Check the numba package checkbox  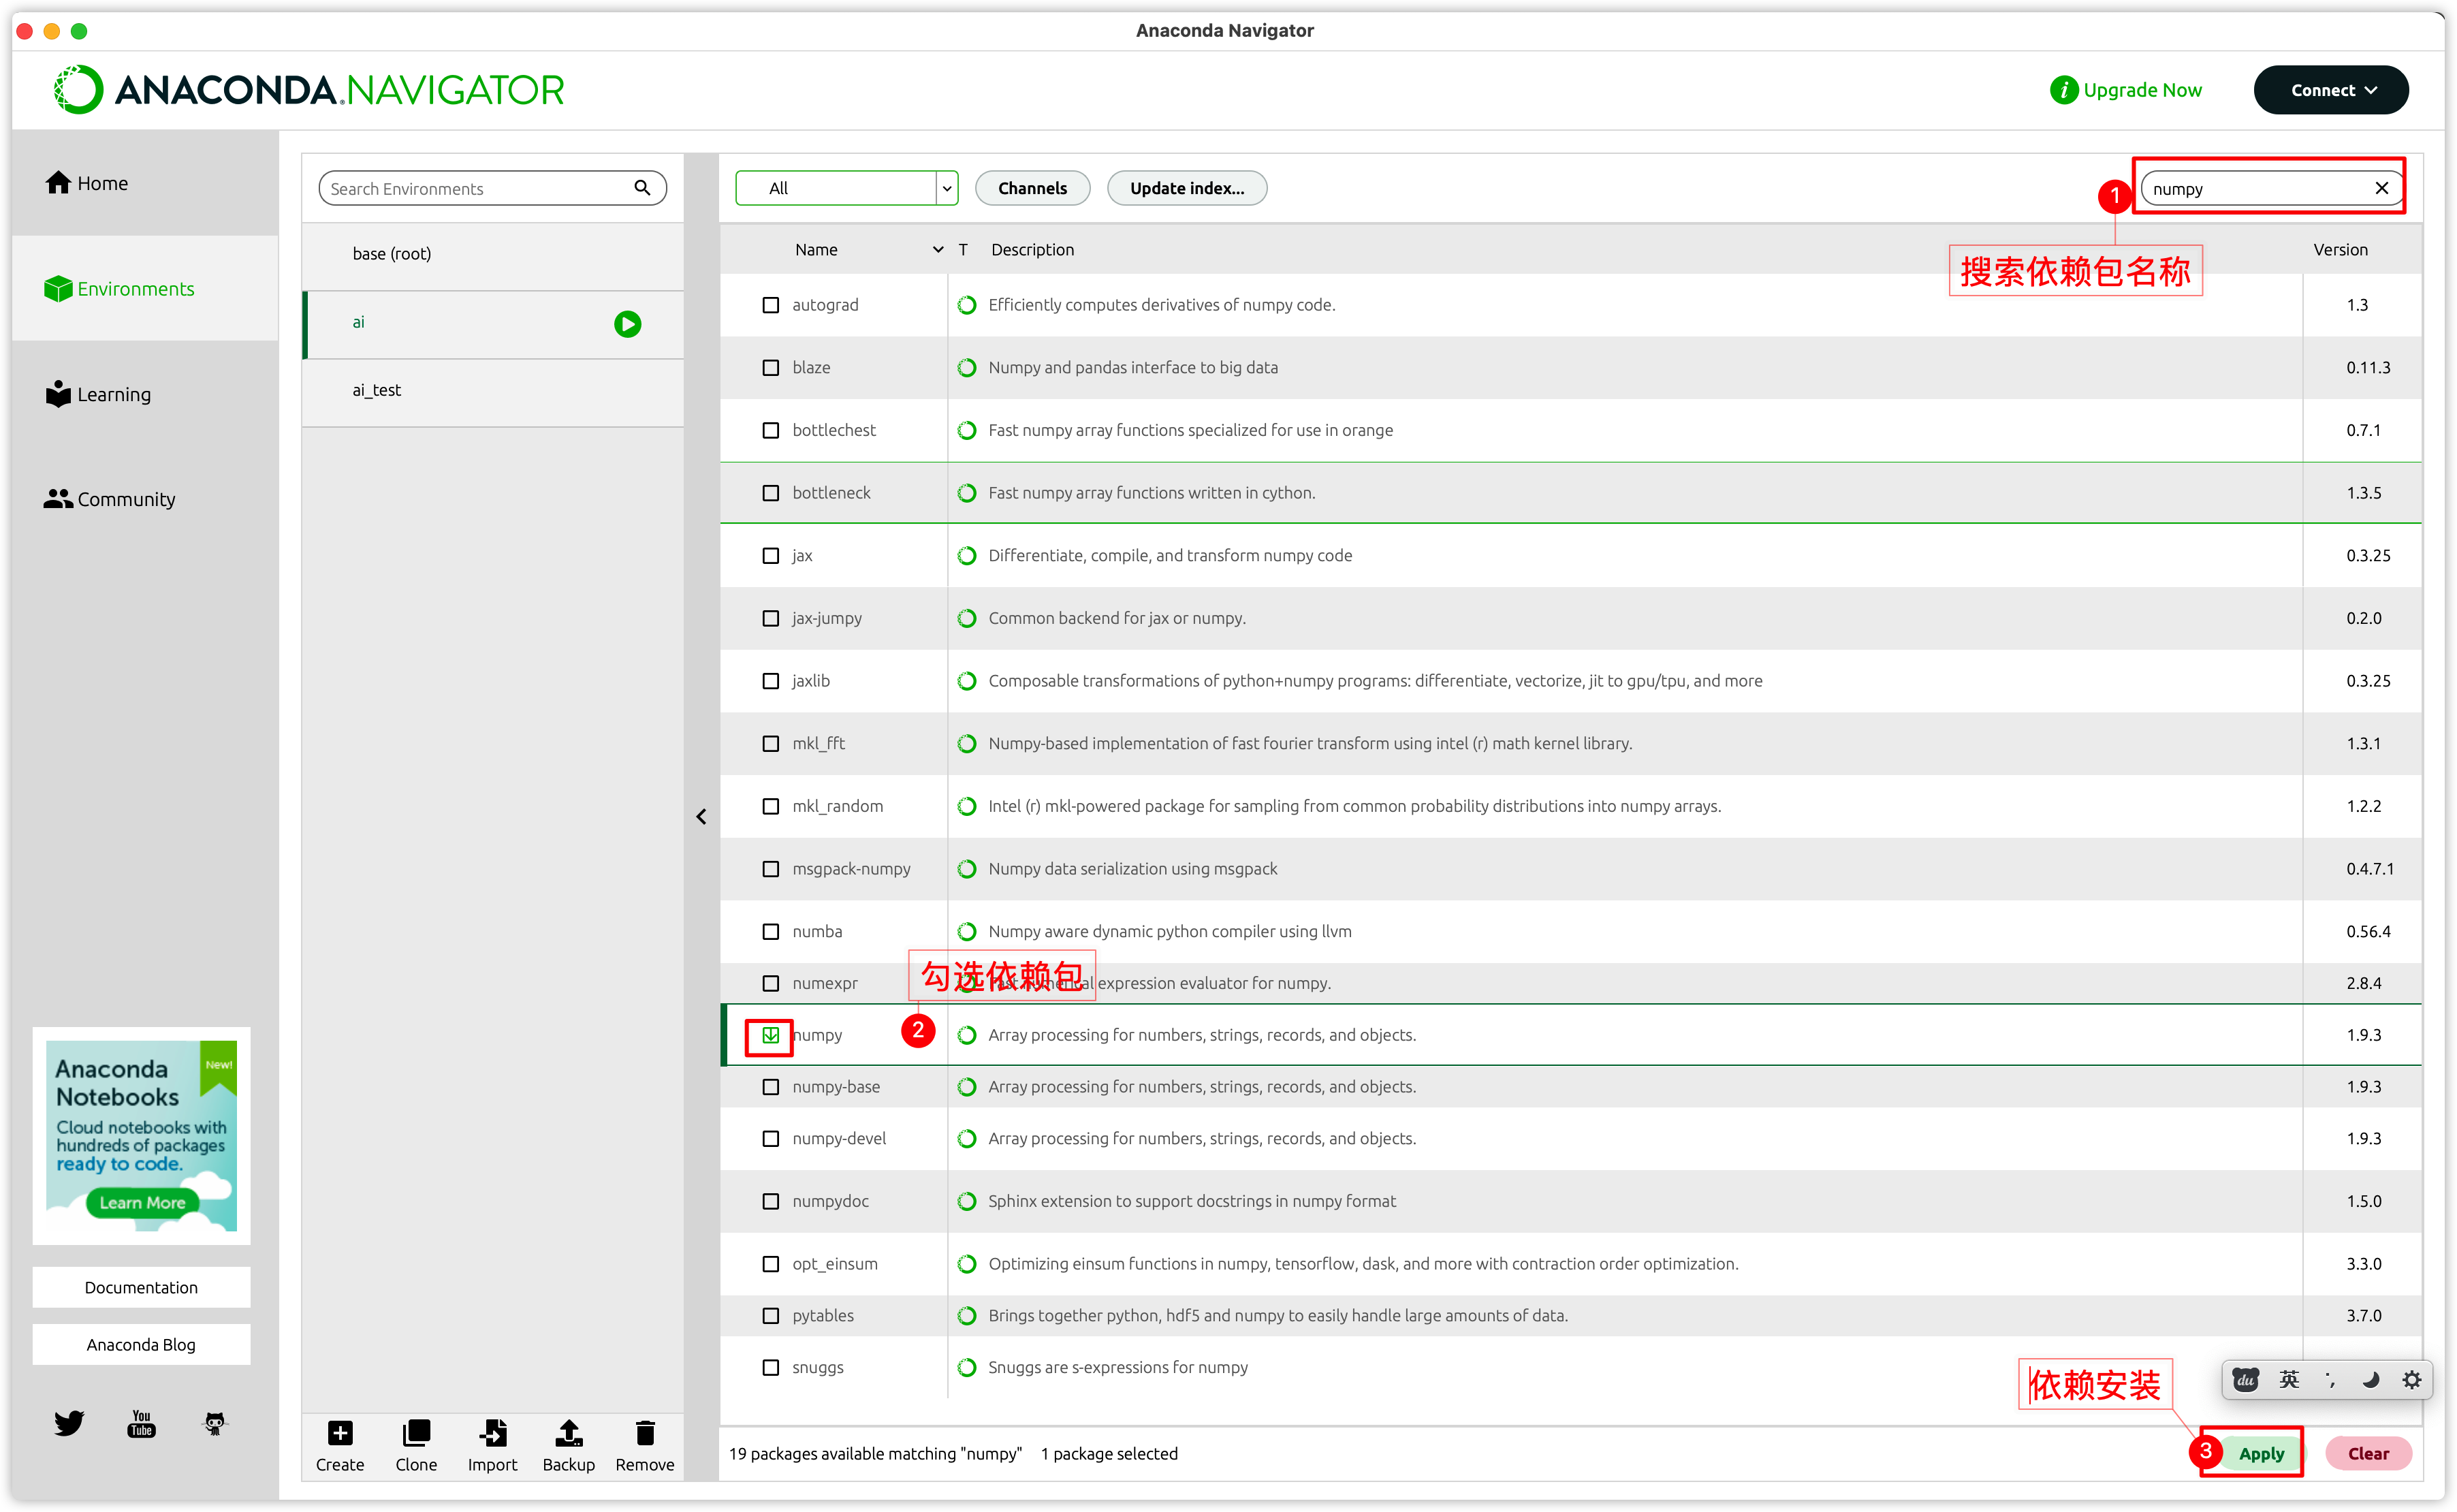[770, 931]
